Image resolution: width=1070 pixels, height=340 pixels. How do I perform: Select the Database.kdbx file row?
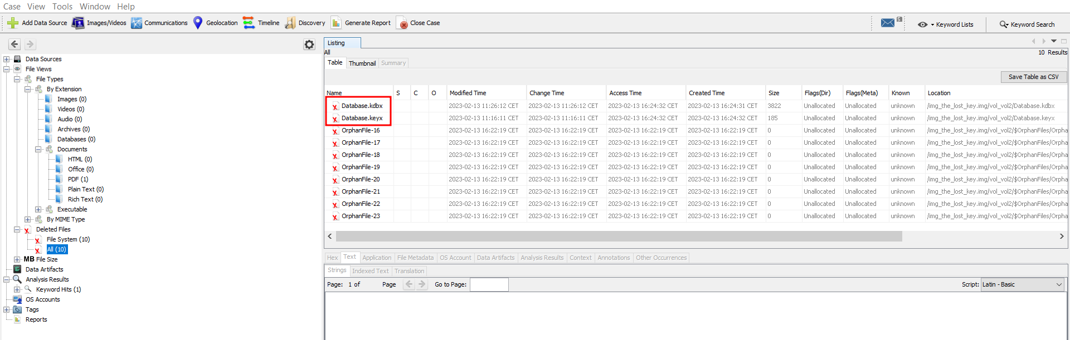[x=696, y=106]
